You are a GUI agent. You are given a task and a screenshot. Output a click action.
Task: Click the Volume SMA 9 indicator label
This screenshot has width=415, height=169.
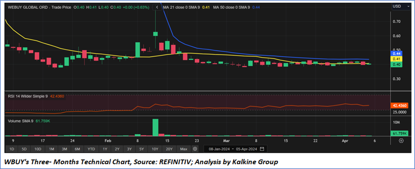click(x=21, y=121)
